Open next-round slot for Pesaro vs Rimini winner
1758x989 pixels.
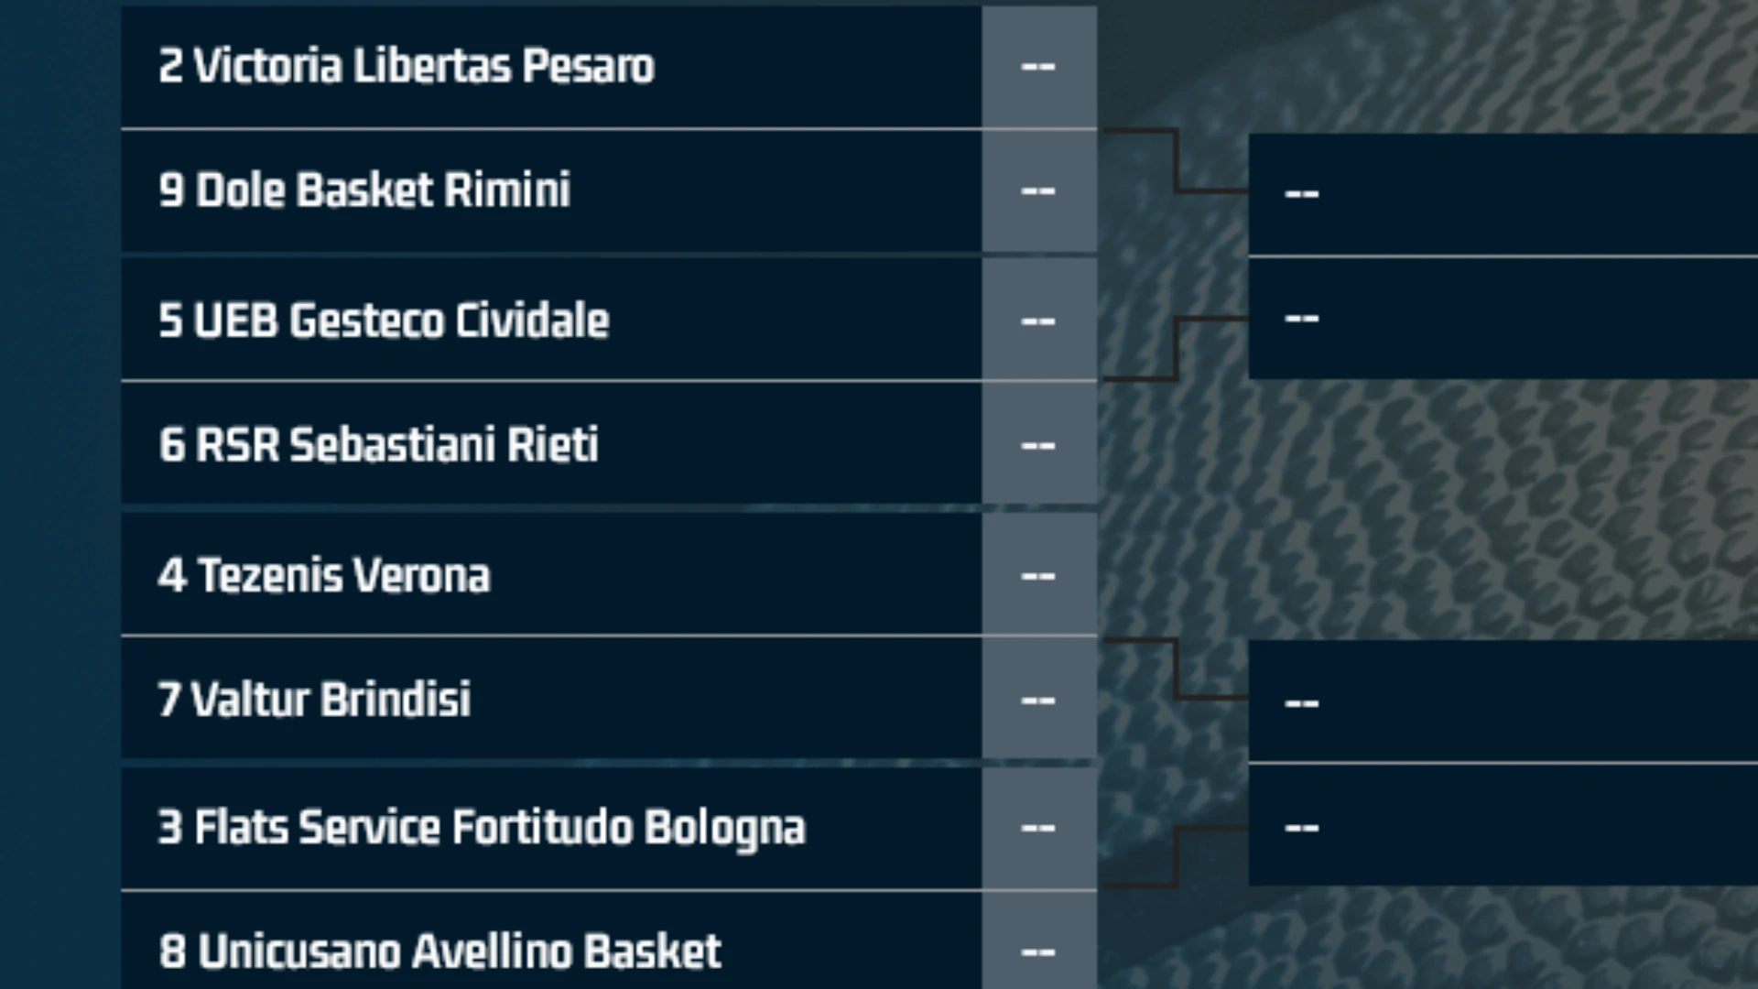[x=1503, y=194]
